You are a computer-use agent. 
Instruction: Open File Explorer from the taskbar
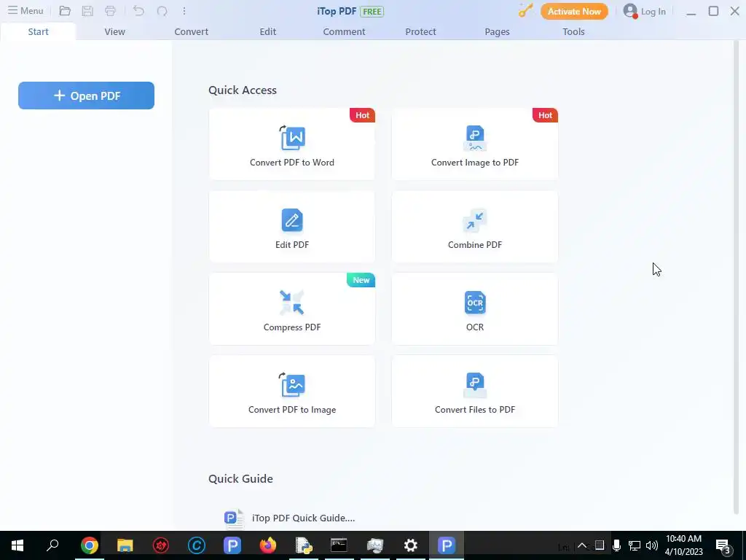point(125,545)
